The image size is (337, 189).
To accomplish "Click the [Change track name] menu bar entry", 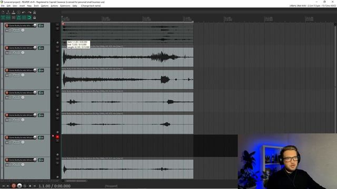I will point(91,6).
